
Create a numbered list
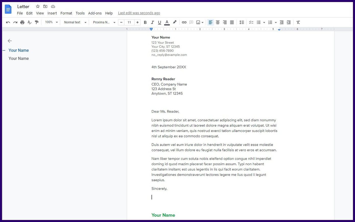click(x=270, y=22)
